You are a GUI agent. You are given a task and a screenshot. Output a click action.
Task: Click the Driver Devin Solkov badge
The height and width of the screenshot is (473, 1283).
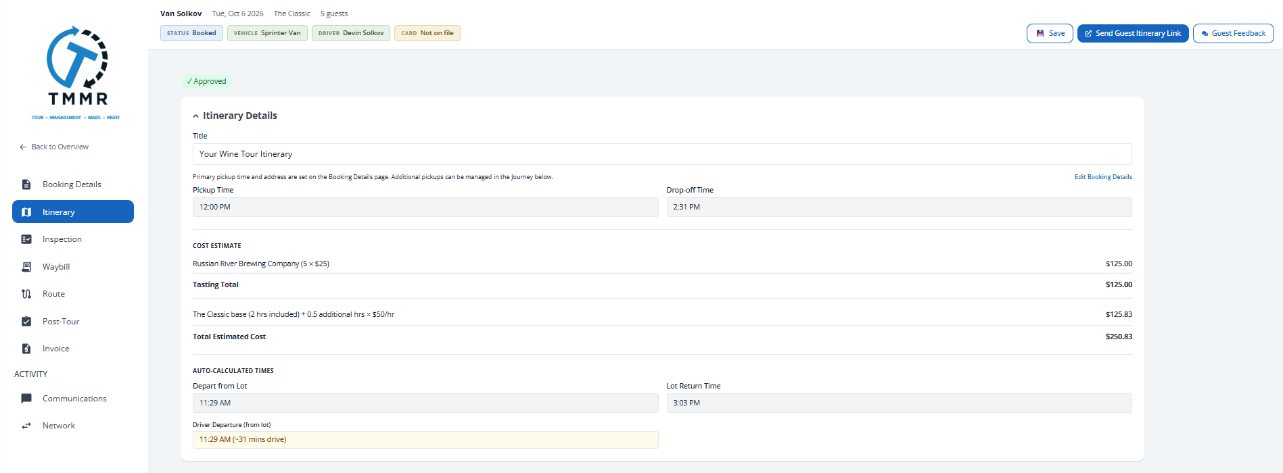[x=351, y=33]
